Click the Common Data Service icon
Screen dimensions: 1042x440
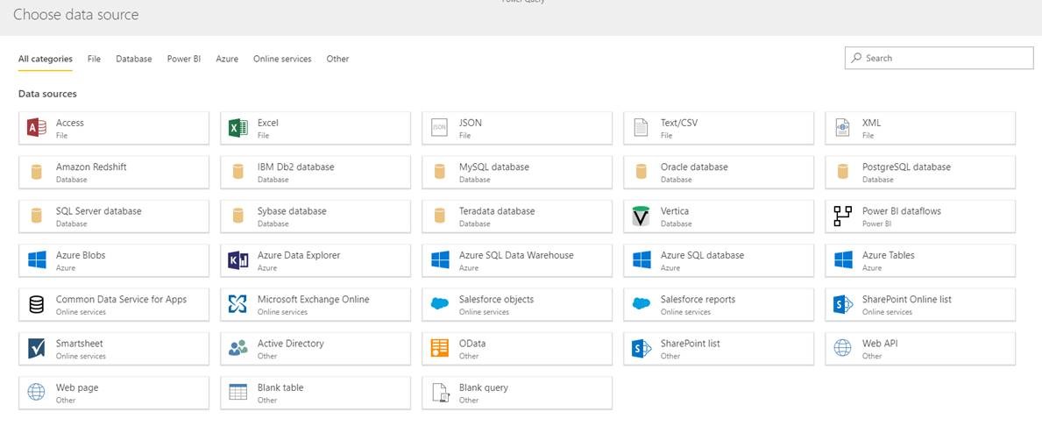click(37, 304)
